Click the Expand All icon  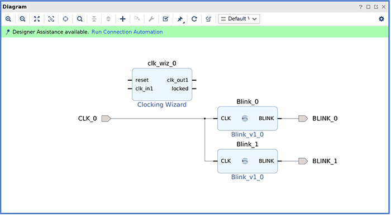[x=108, y=19]
